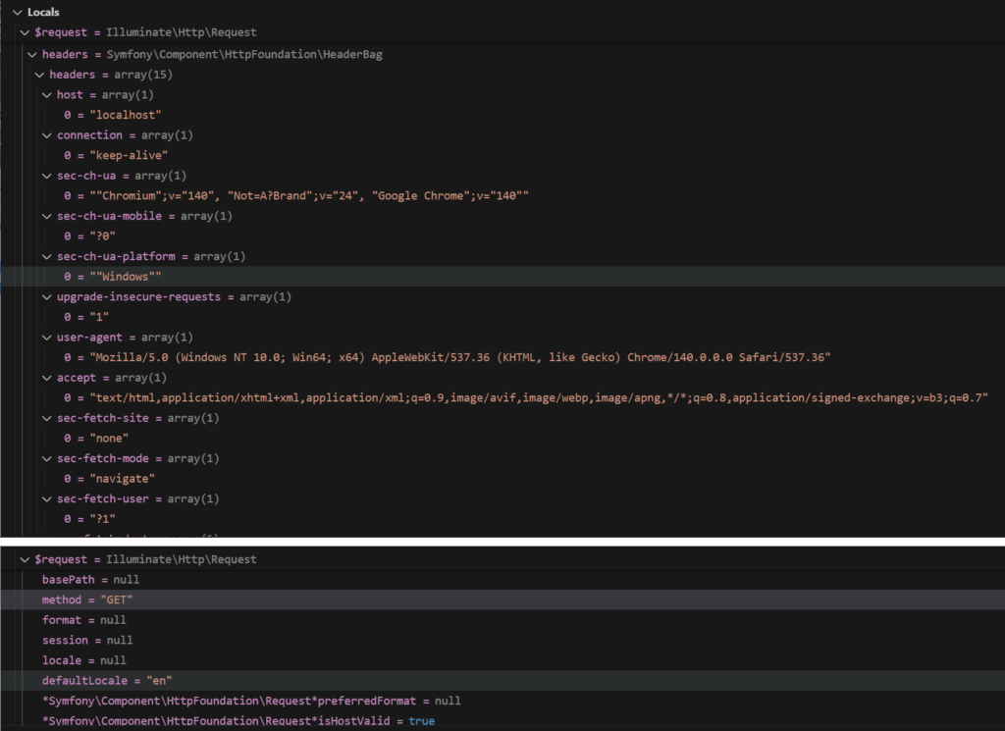
Task: Click the sec-fetch-site = array(1) label
Action: (137, 418)
